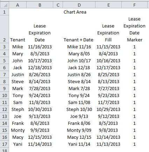Select column D header
The image size is (149, 152).
[79, 5]
